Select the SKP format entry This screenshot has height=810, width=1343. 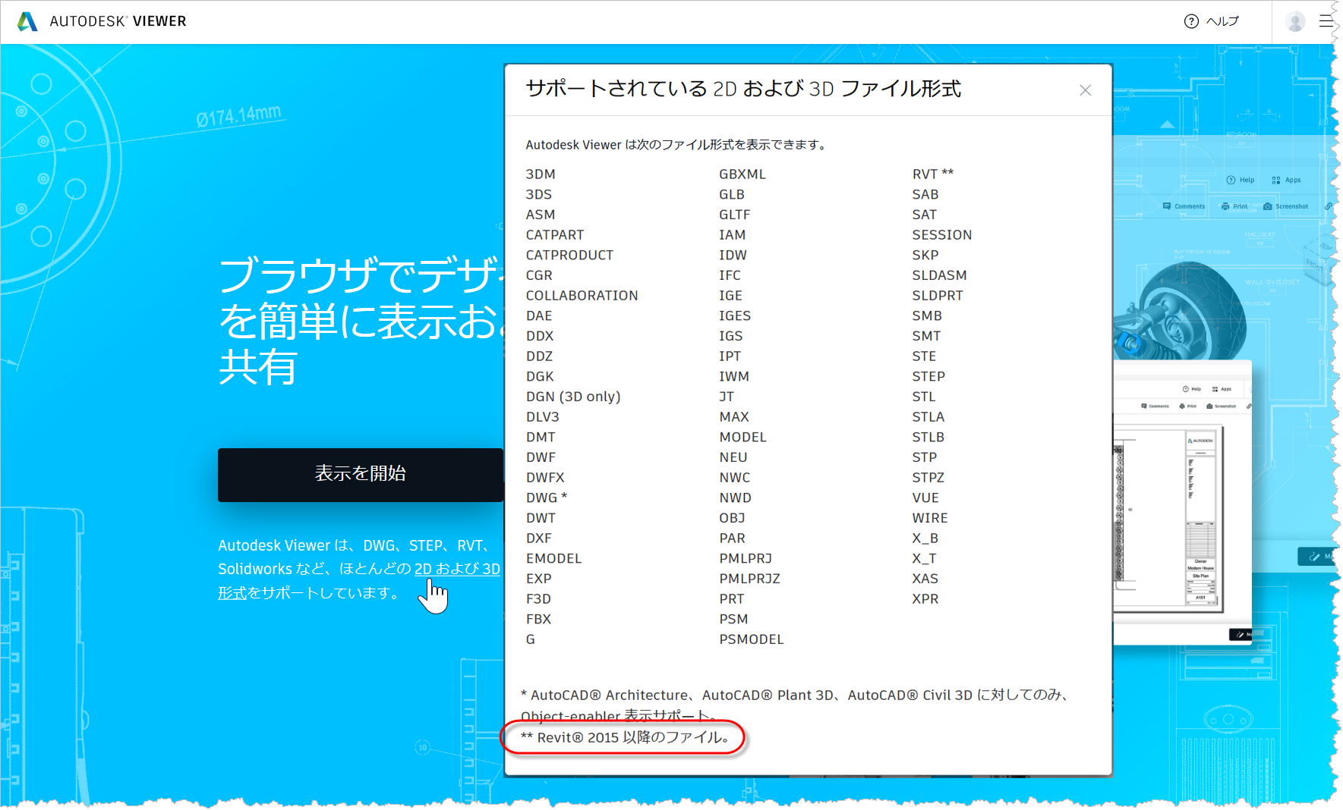(925, 256)
